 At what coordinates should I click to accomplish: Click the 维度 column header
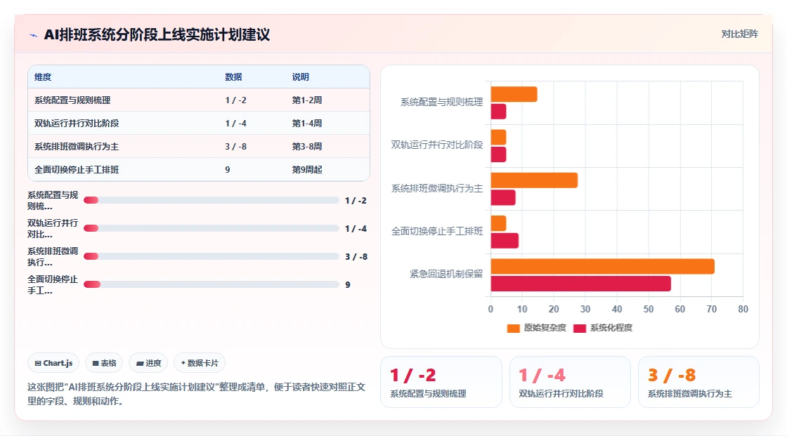click(x=43, y=77)
